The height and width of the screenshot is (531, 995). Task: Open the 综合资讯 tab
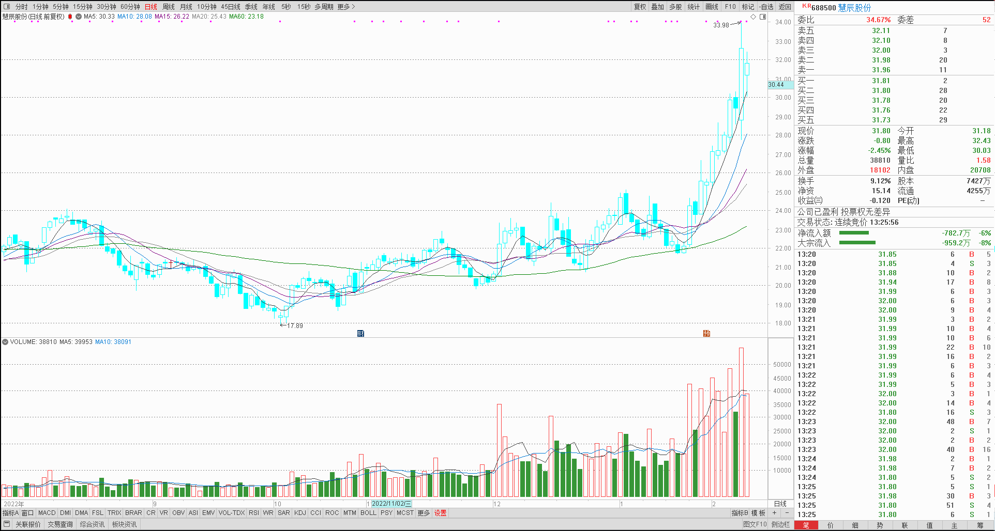tap(92, 524)
